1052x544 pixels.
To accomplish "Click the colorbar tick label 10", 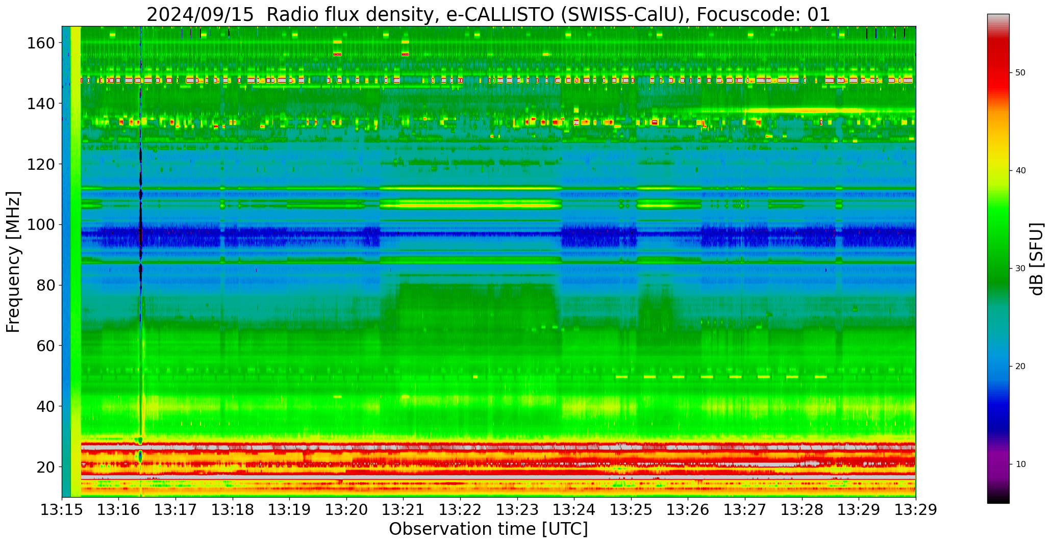I will (1020, 464).
